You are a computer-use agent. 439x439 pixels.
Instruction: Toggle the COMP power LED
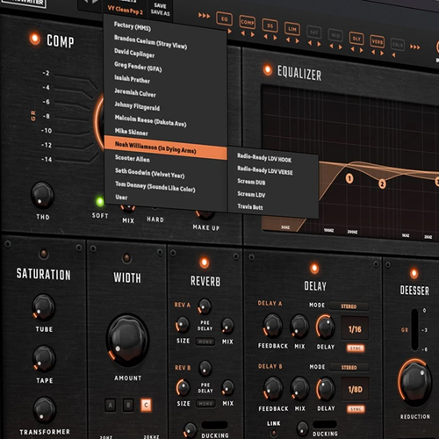[x=34, y=39]
